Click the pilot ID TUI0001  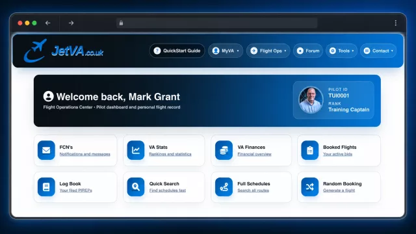[339, 96]
